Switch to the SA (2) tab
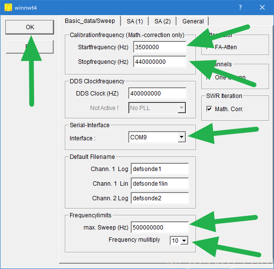The image size is (274, 269). click(162, 21)
